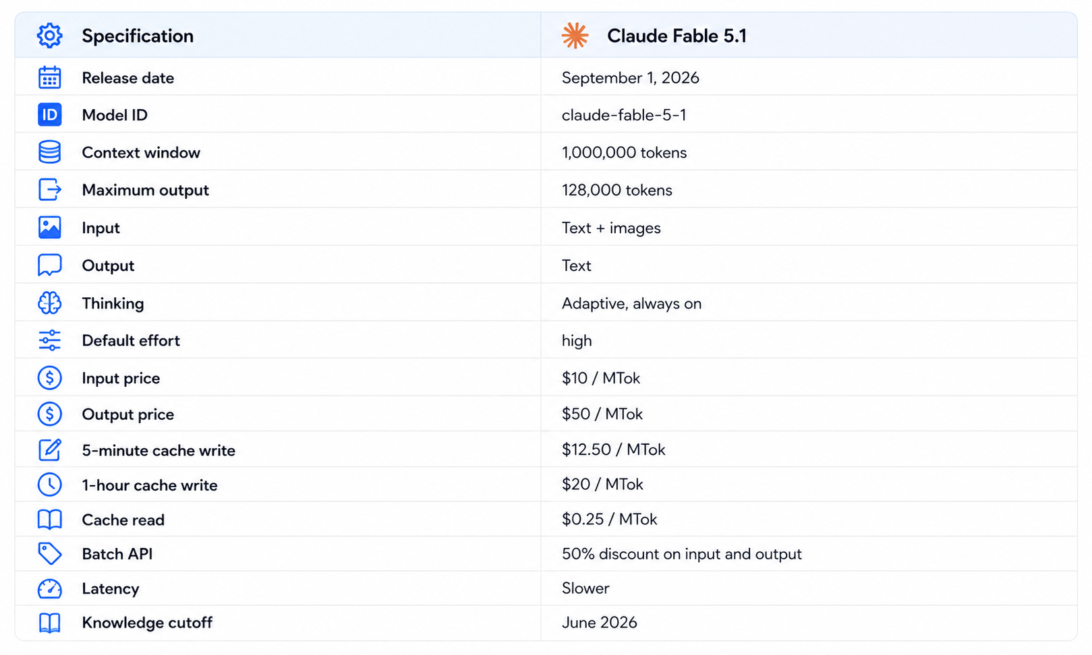Screen dimensions: 1092x655
Task: Click the Knowledge cutoff label
Action: (147, 623)
